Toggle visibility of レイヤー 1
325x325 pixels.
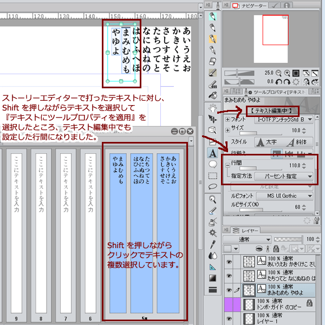(x=229, y=318)
